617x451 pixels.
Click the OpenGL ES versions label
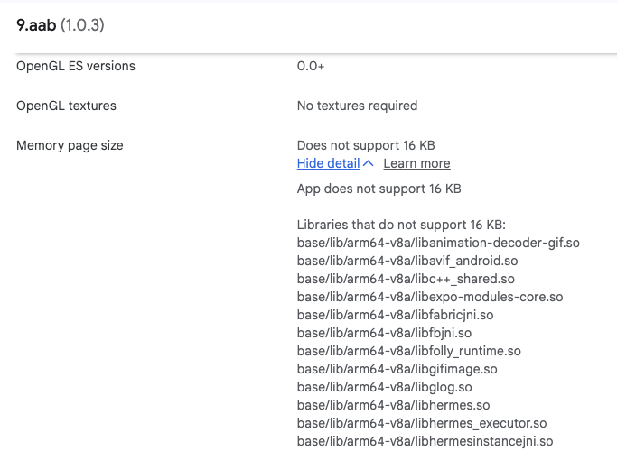click(76, 66)
